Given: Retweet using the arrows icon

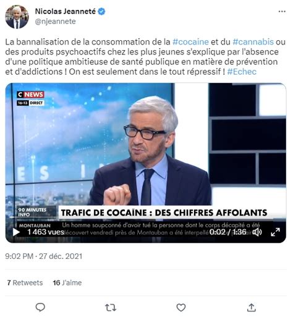Looking at the screenshot, I should click(111, 308).
